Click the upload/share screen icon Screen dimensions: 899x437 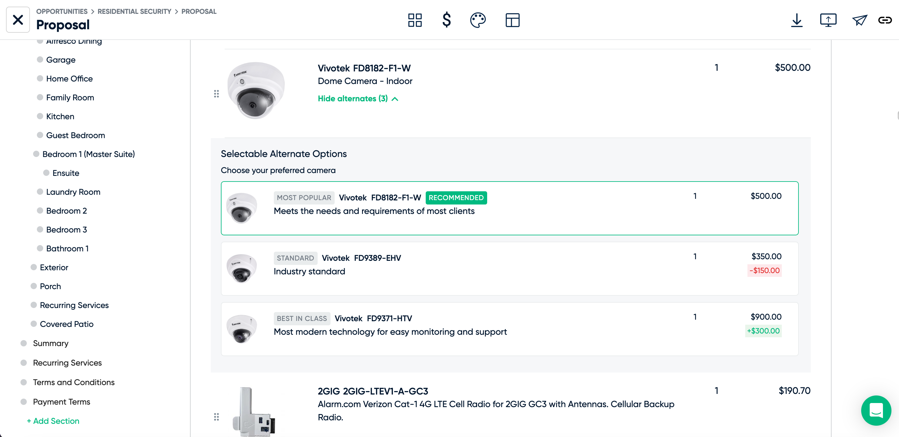click(828, 20)
